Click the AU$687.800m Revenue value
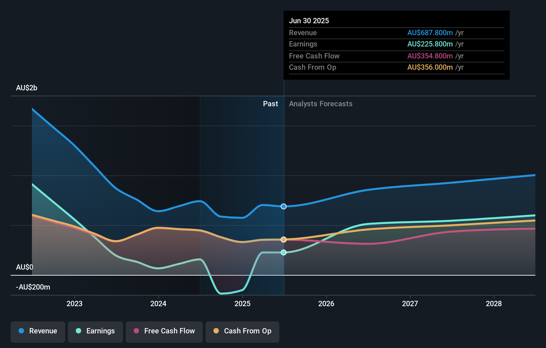Screen dimensions: 546x348 430,33
